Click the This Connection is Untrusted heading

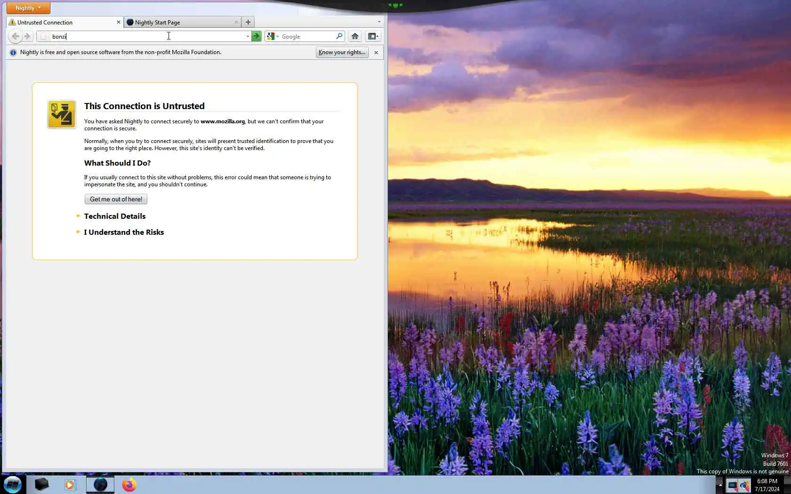[145, 106]
